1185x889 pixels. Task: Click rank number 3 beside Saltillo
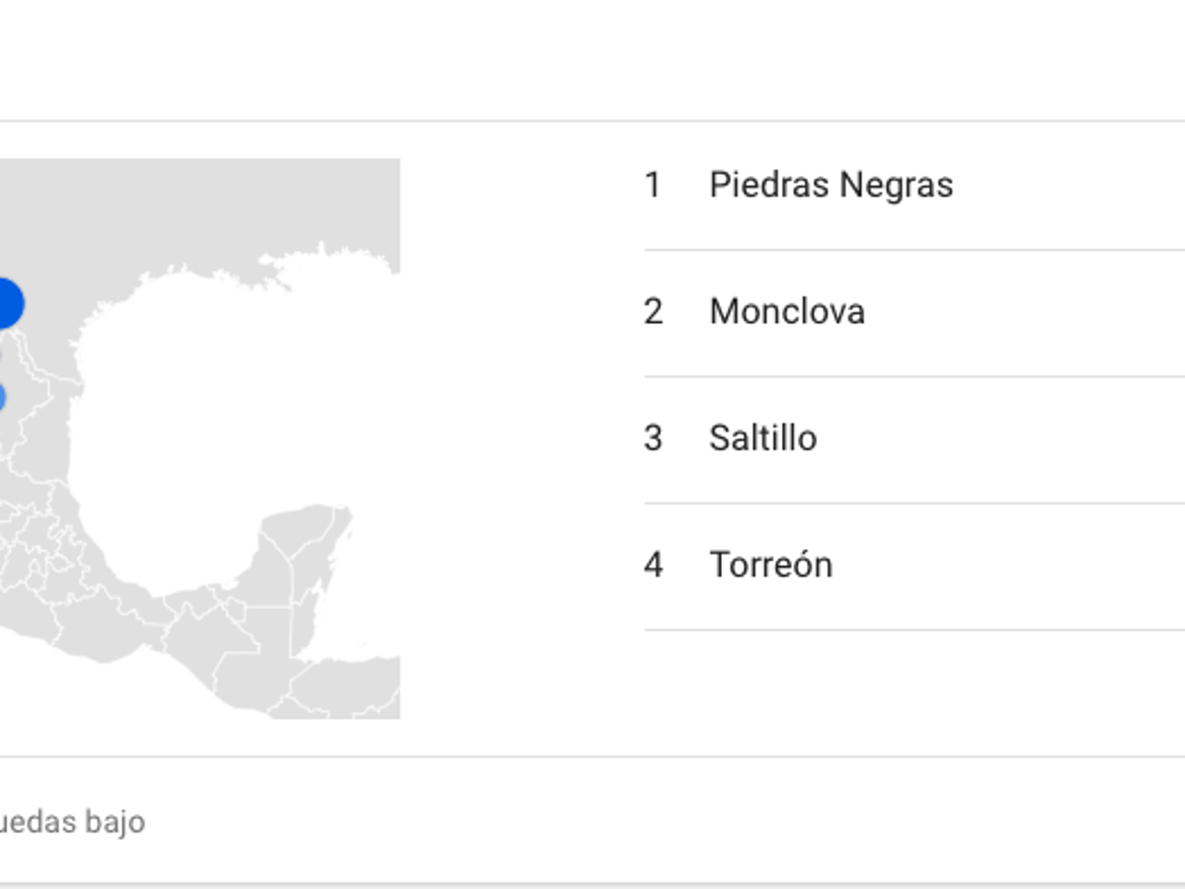(x=654, y=438)
